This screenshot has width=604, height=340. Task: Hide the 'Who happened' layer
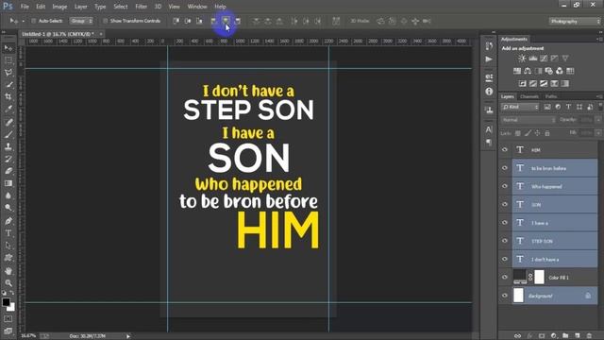tap(505, 186)
